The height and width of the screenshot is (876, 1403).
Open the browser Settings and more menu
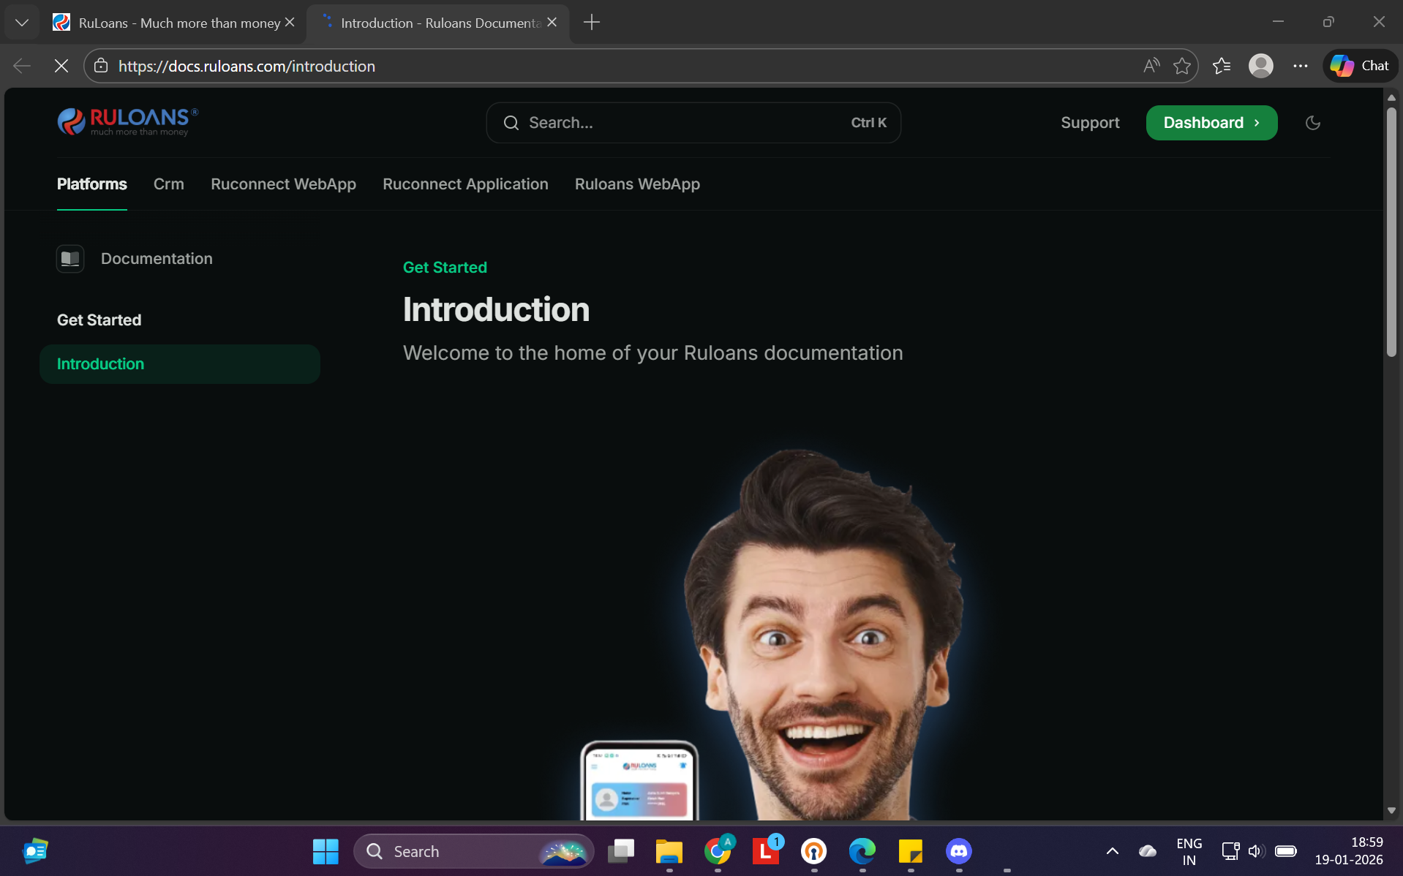coord(1300,66)
